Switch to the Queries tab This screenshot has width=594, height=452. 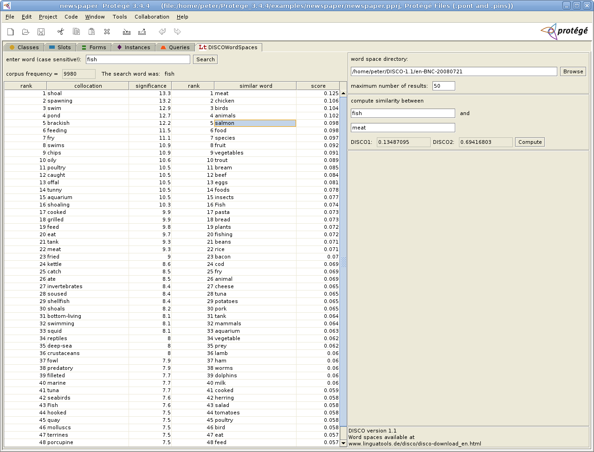tap(175, 47)
